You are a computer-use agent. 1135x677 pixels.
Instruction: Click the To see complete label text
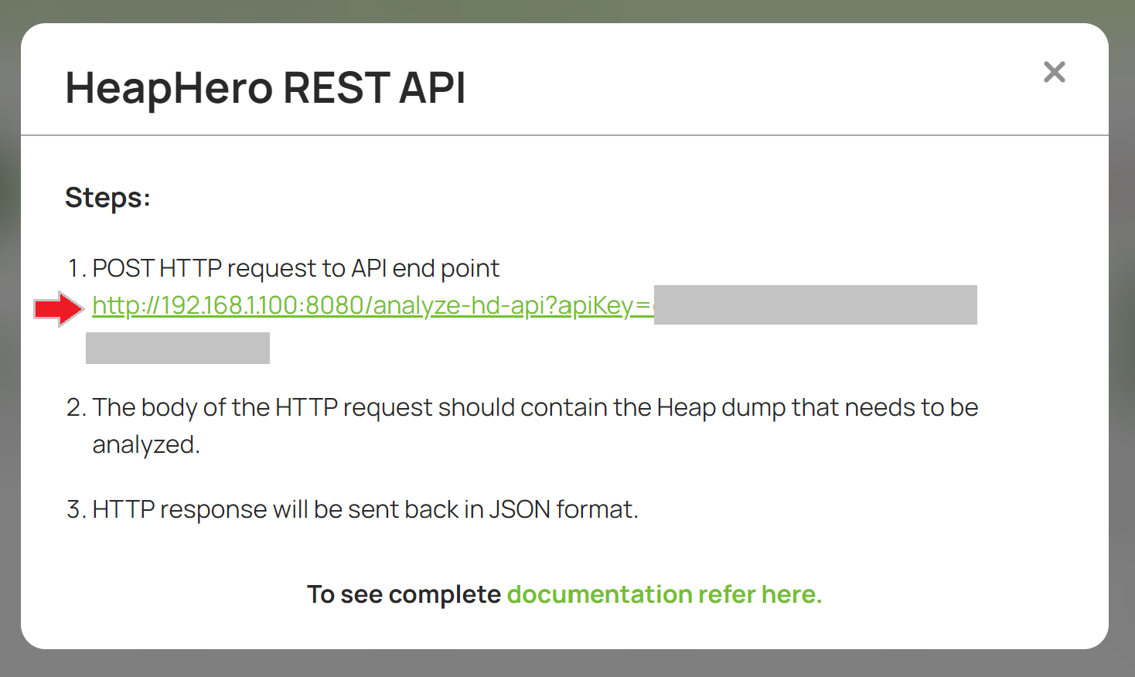(403, 594)
